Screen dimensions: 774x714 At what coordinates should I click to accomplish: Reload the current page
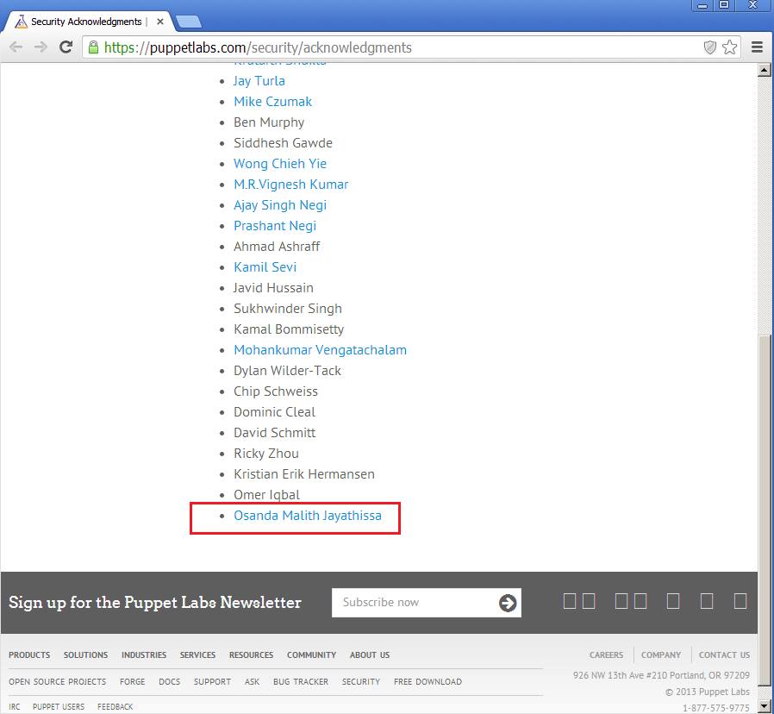pyautogui.click(x=66, y=47)
